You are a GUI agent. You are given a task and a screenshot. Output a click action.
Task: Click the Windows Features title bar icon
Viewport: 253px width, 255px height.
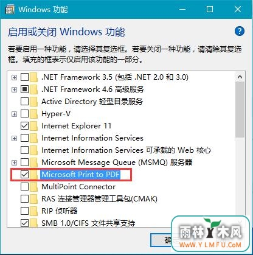[x=10, y=10]
